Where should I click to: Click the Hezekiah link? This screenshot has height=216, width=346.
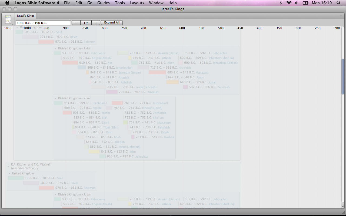185,68
